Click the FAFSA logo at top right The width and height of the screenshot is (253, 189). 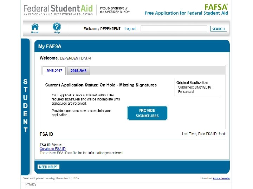(x=216, y=7)
